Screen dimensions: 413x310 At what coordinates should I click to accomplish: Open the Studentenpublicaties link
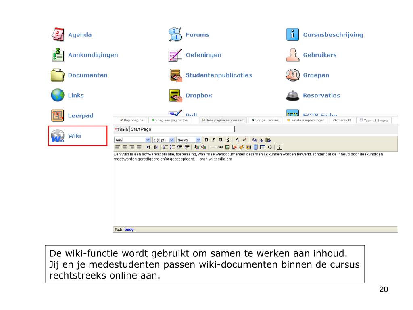coord(219,75)
